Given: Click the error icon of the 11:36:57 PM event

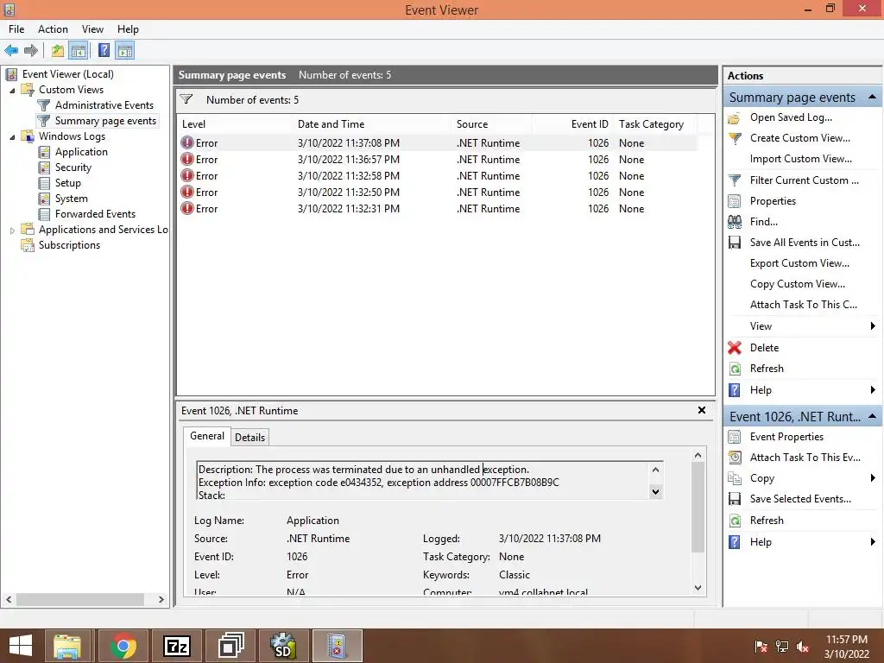Looking at the screenshot, I should click(x=187, y=159).
